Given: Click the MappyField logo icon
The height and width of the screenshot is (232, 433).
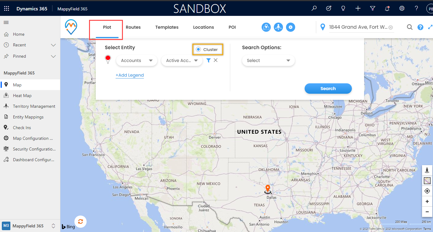Looking at the screenshot, I should (x=71, y=27).
